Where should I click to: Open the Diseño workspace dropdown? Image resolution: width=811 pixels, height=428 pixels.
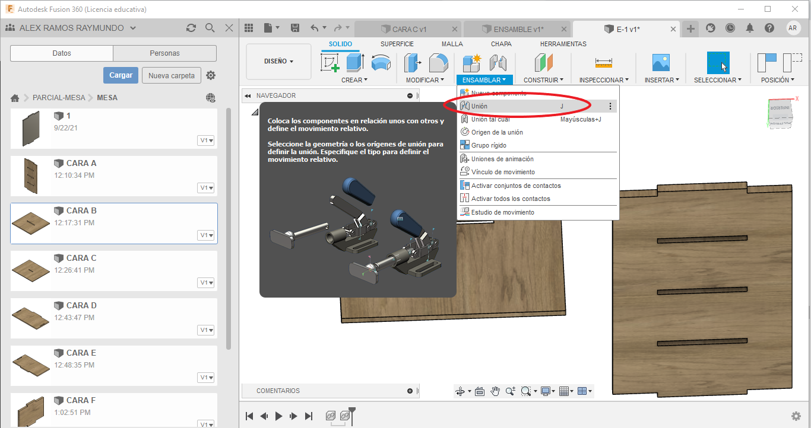[x=278, y=61]
